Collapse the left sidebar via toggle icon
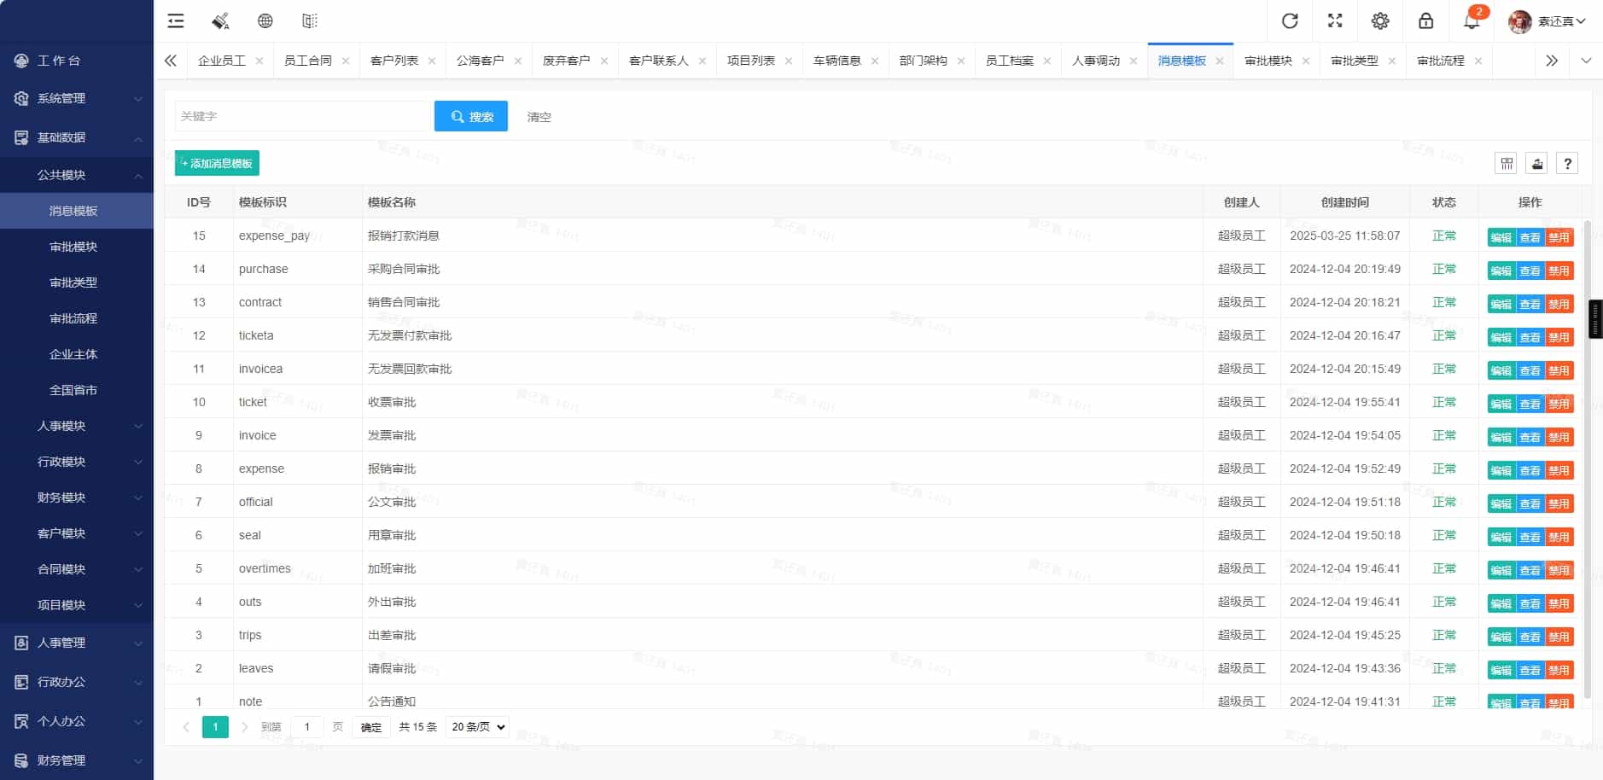The image size is (1603, 780). pyautogui.click(x=176, y=20)
